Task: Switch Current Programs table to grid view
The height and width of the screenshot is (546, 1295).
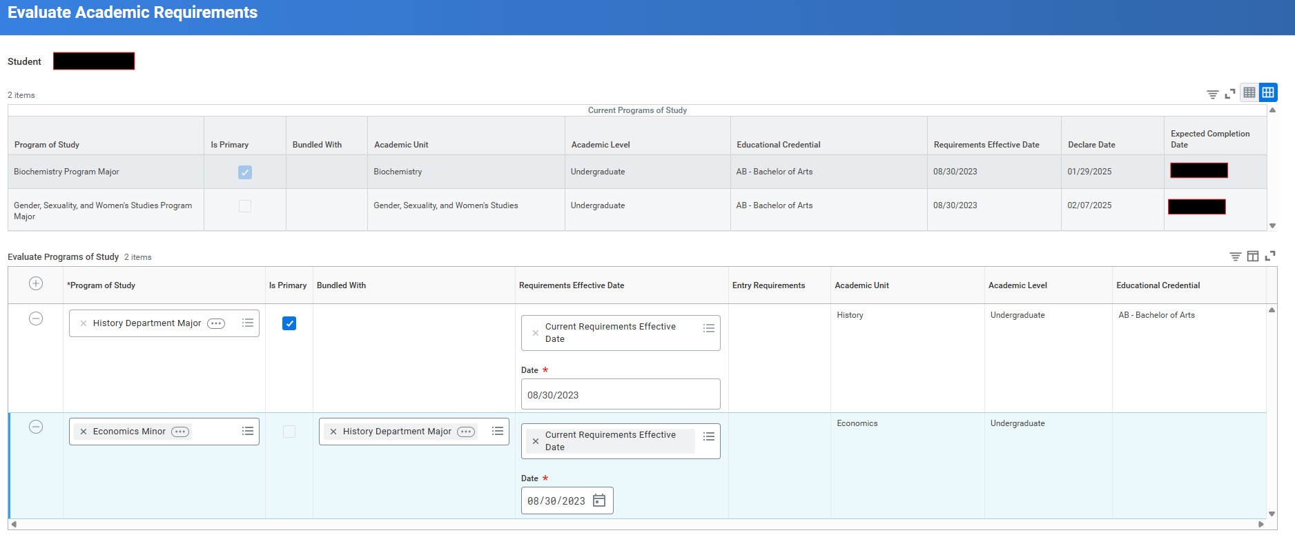Action: point(1268,92)
